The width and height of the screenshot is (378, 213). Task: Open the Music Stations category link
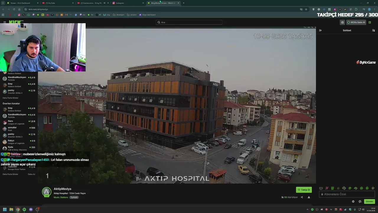61,197
